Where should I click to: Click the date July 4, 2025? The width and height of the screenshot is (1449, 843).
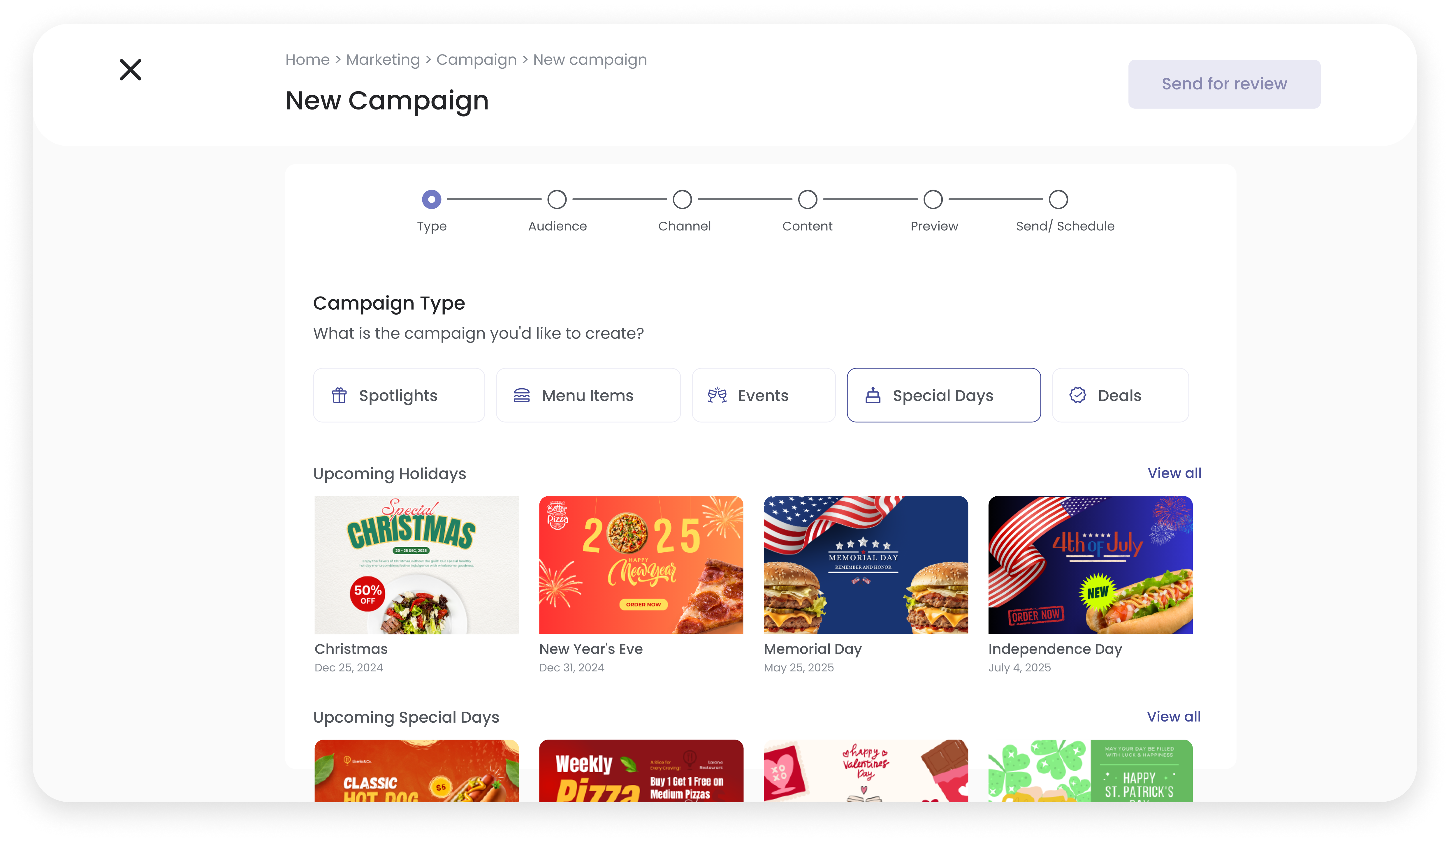coord(1019,668)
